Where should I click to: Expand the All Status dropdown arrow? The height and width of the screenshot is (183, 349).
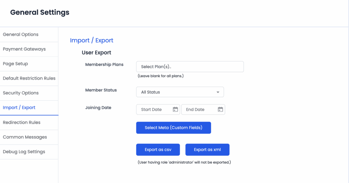click(218, 92)
